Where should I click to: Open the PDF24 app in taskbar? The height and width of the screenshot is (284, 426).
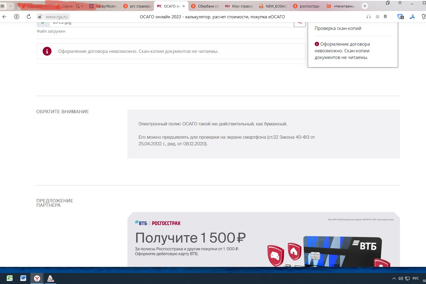point(50,278)
